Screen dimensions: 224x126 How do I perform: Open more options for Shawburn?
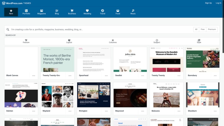click(215, 111)
